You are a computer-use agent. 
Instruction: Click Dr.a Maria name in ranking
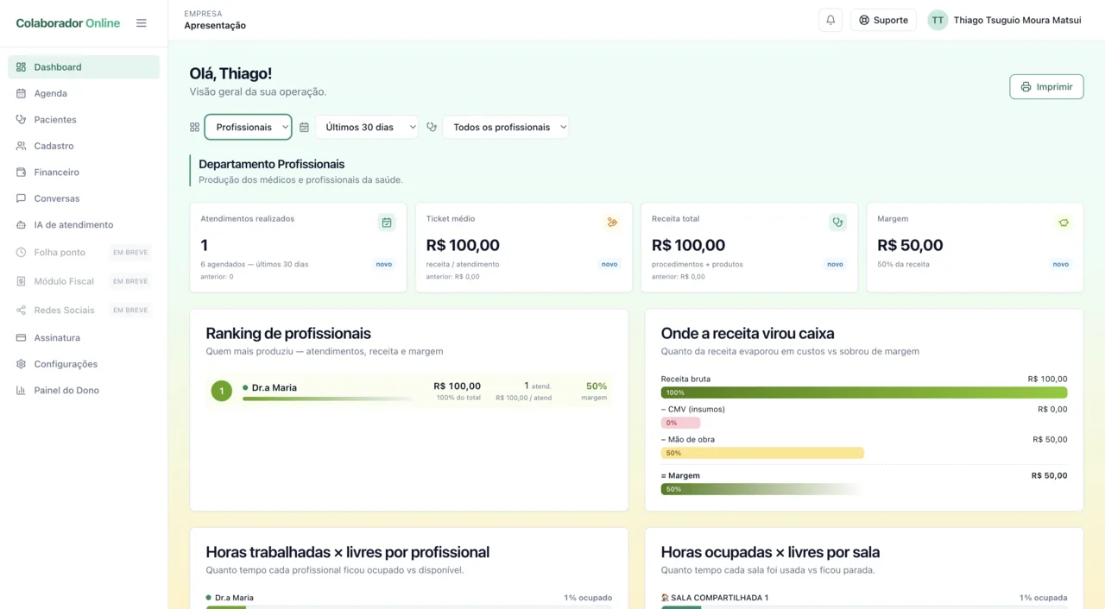pyautogui.click(x=275, y=388)
